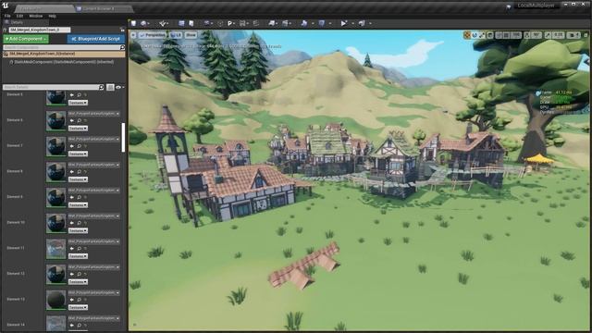Maximize or restore the viewport icon
This screenshot has height=333, width=592.
click(x=586, y=35)
